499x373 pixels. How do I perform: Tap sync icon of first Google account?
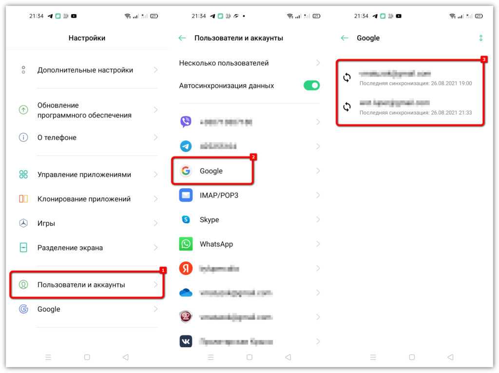click(x=347, y=78)
